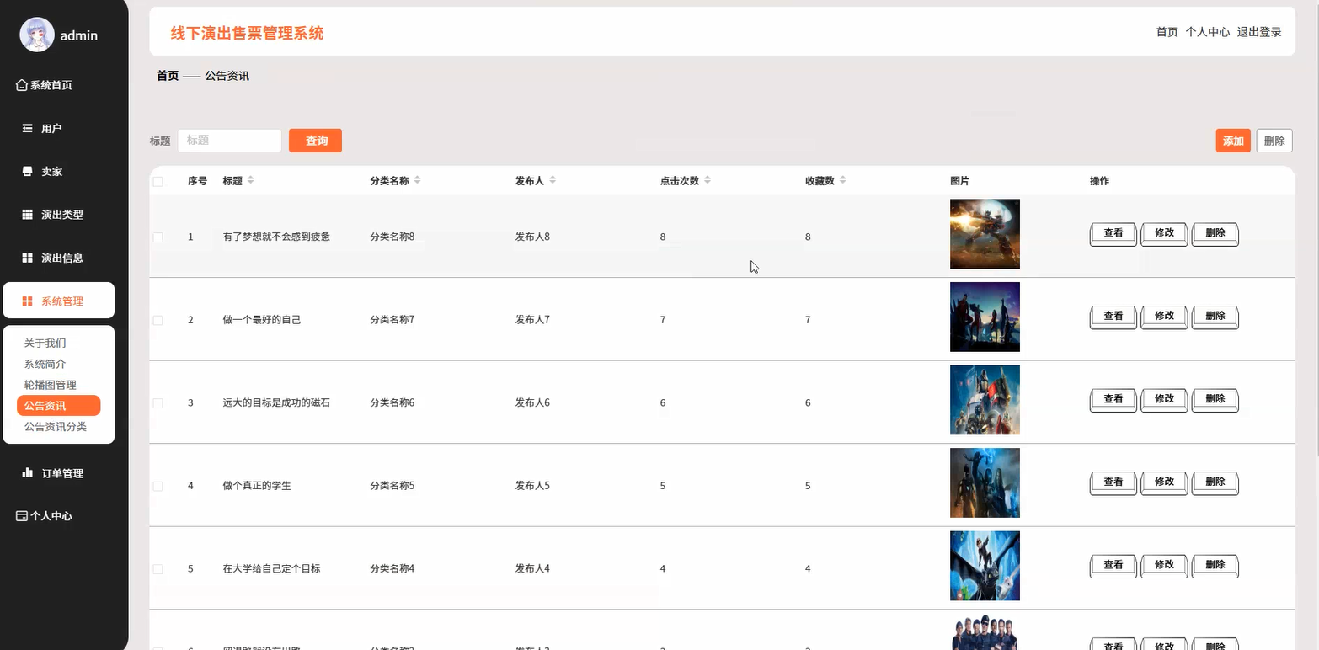Viewport: 1319px width, 650px height.
Task: Open the image thumbnail in row 2
Action: click(x=985, y=317)
